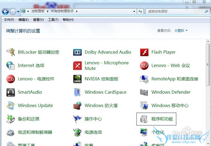Open recent pages arrow beside Forward button

(x=18, y=12)
